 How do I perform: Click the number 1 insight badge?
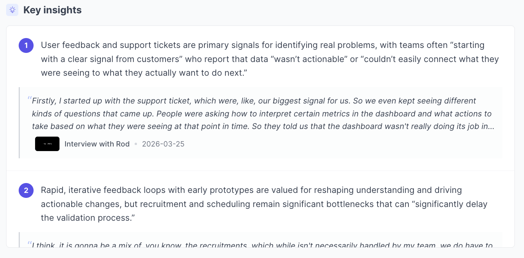pos(26,46)
